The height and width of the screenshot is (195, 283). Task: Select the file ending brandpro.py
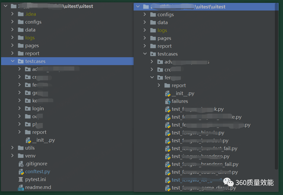click(x=201, y=156)
